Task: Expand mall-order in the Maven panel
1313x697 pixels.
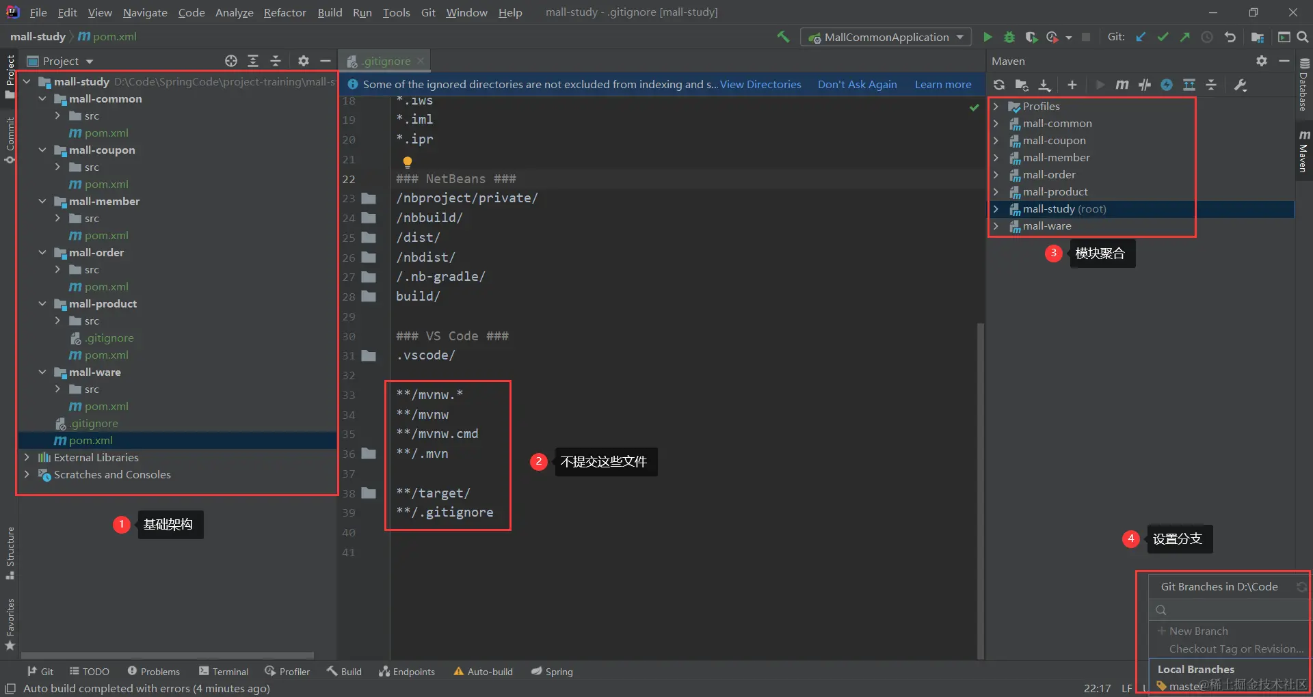Action: 996,174
